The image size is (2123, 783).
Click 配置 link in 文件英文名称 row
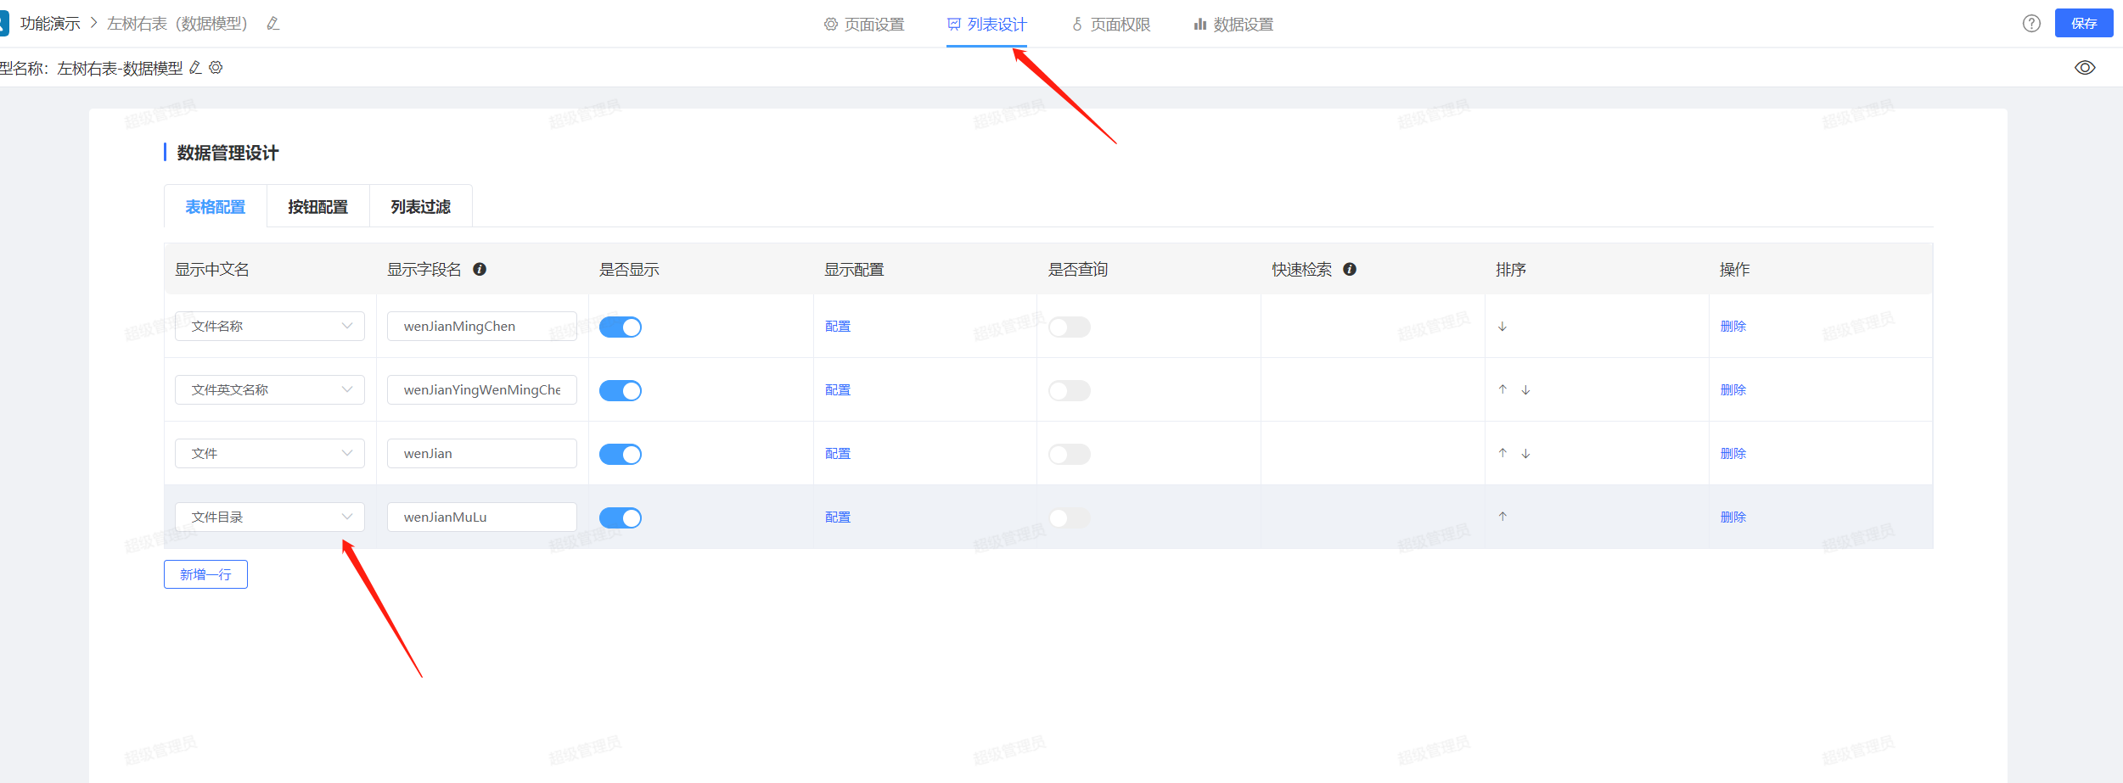pyautogui.click(x=838, y=390)
